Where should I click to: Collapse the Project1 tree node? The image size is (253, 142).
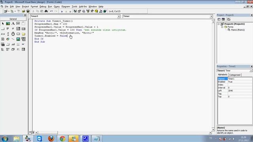click(x=219, y=24)
